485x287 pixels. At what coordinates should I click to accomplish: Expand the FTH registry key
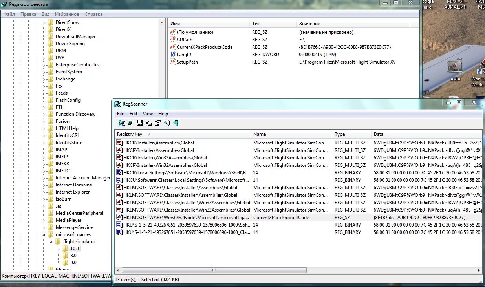tap(44, 107)
